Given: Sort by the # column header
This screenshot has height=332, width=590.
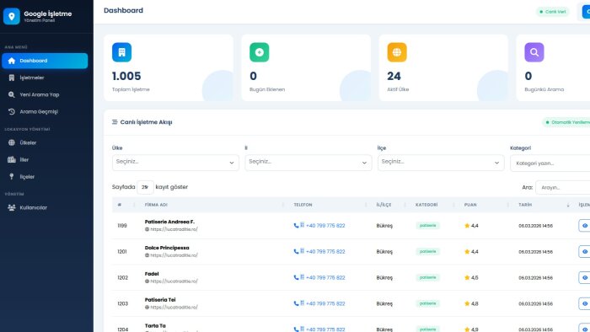Looking at the screenshot, I should pyautogui.click(x=126, y=205).
